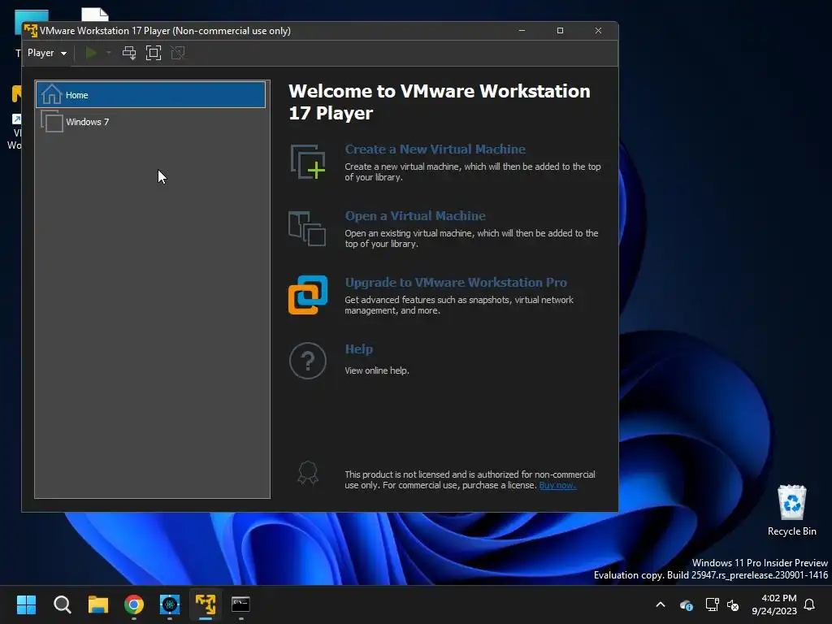Open the Help link
Image resolution: width=832 pixels, height=624 pixels.
coord(358,349)
